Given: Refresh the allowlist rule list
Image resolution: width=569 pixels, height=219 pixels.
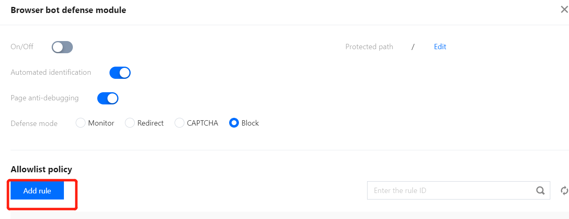Looking at the screenshot, I should tap(564, 191).
